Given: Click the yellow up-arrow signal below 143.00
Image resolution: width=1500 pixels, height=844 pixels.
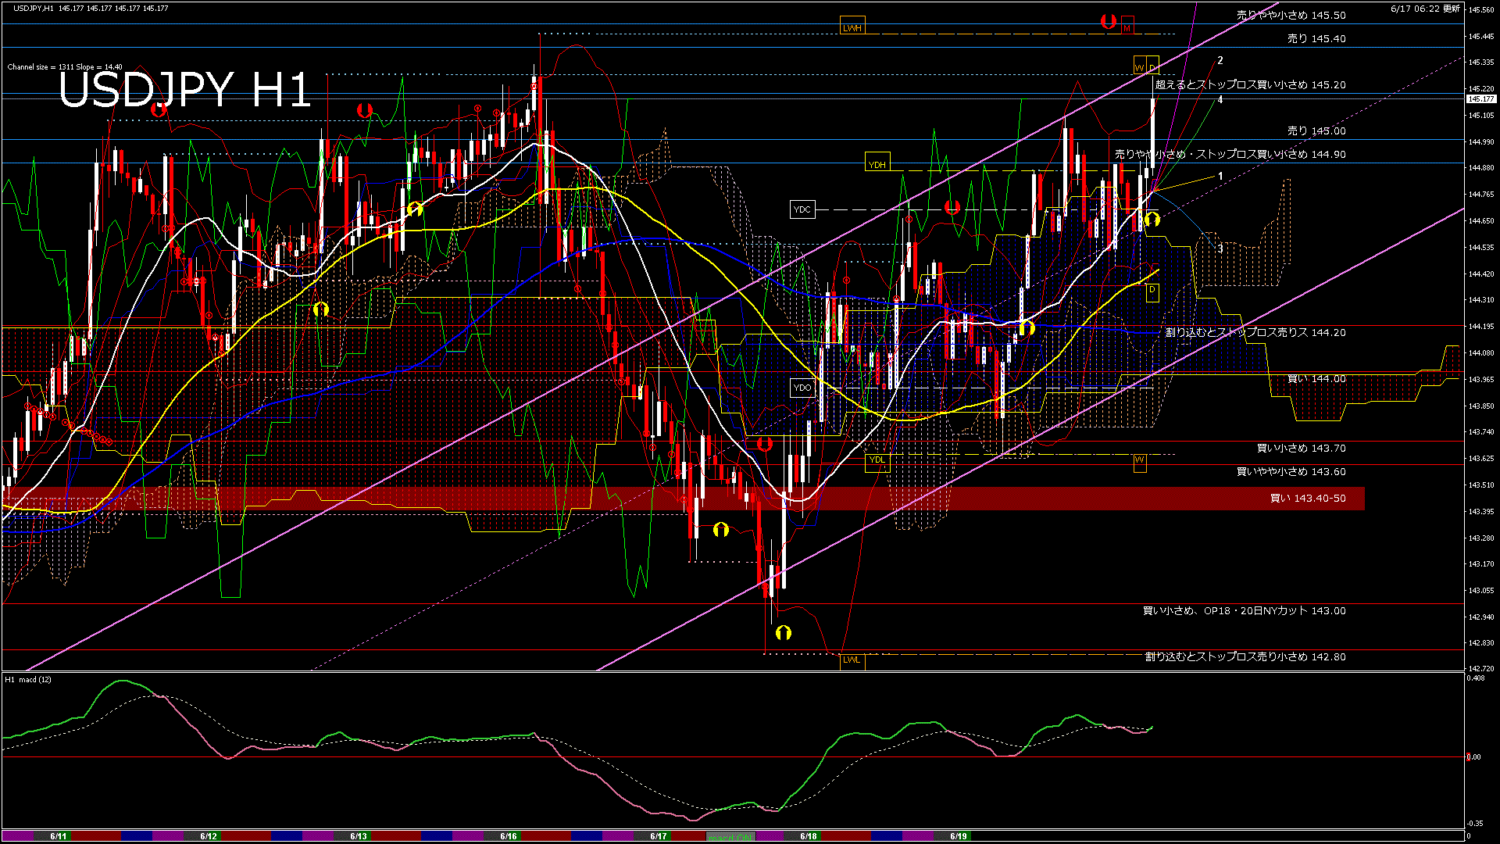Looking at the screenshot, I should [x=784, y=632].
